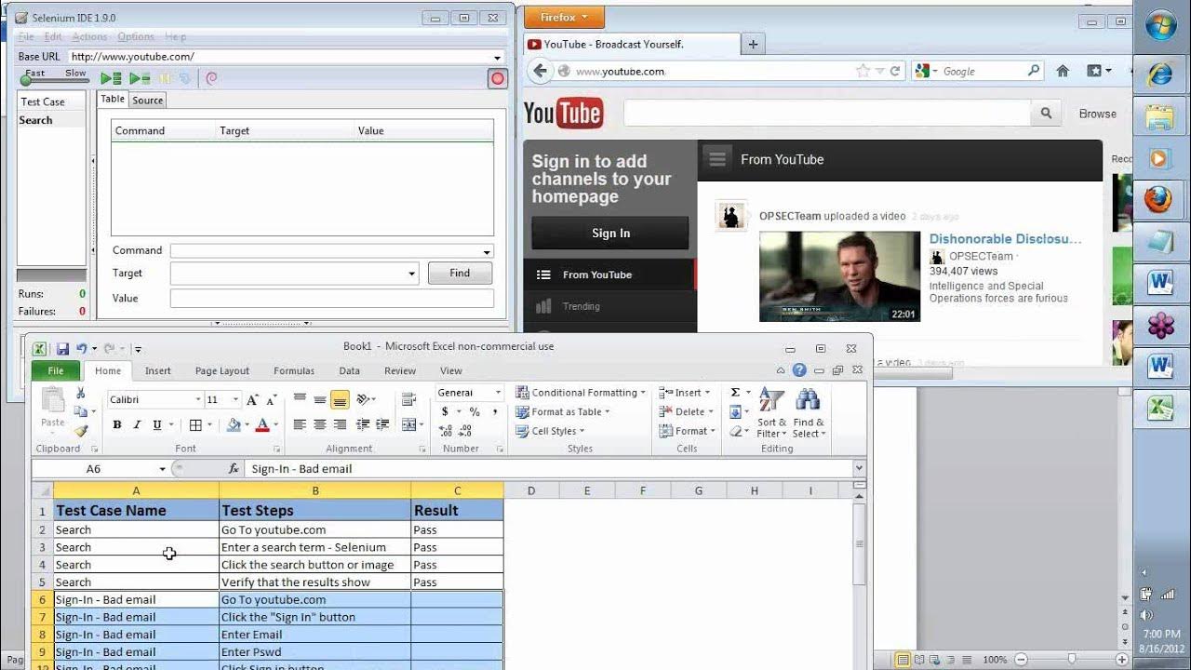Apply the red font color A

(262, 425)
